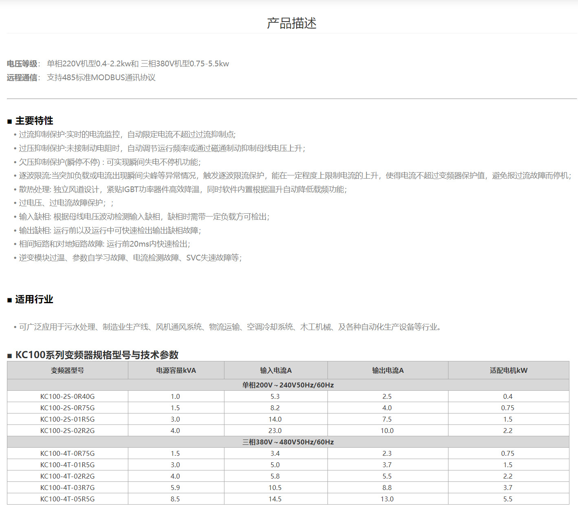Select model cell KC100-2S-0R75G

[x=68, y=408]
